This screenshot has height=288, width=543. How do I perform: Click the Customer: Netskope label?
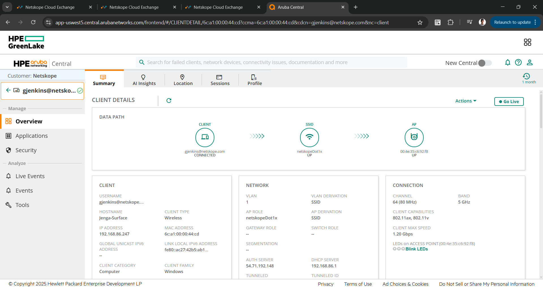[x=32, y=76]
